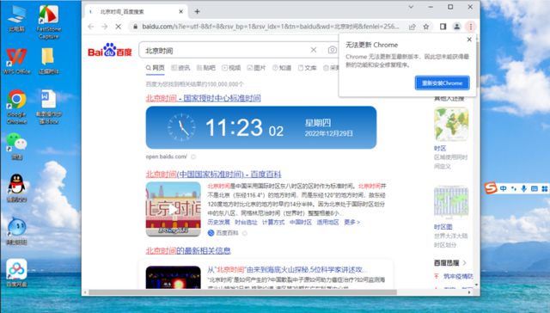Close the 北京时间 browser tab
Viewport: 550px width, 313px height.
click(x=181, y=11)
